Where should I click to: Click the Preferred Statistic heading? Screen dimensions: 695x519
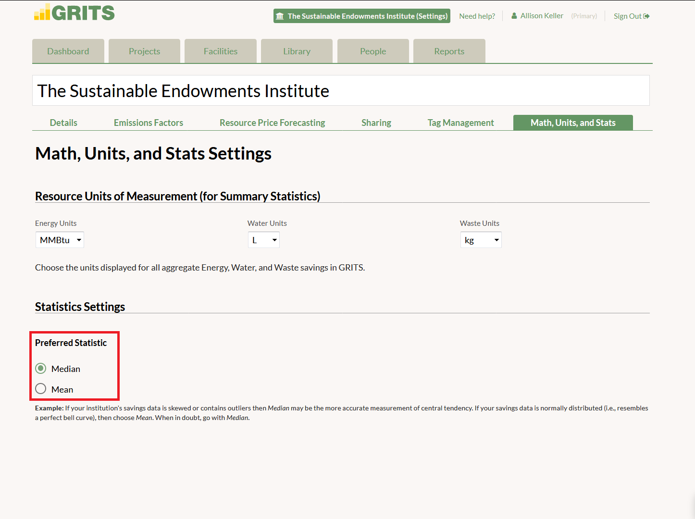(71, 343)
